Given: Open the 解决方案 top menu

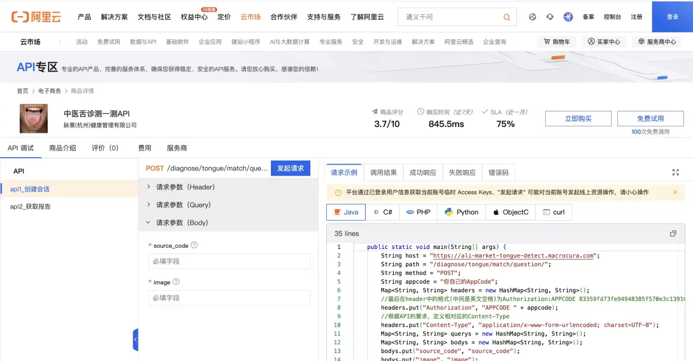Looking at the screenshot, I should [x=114, y=17].
